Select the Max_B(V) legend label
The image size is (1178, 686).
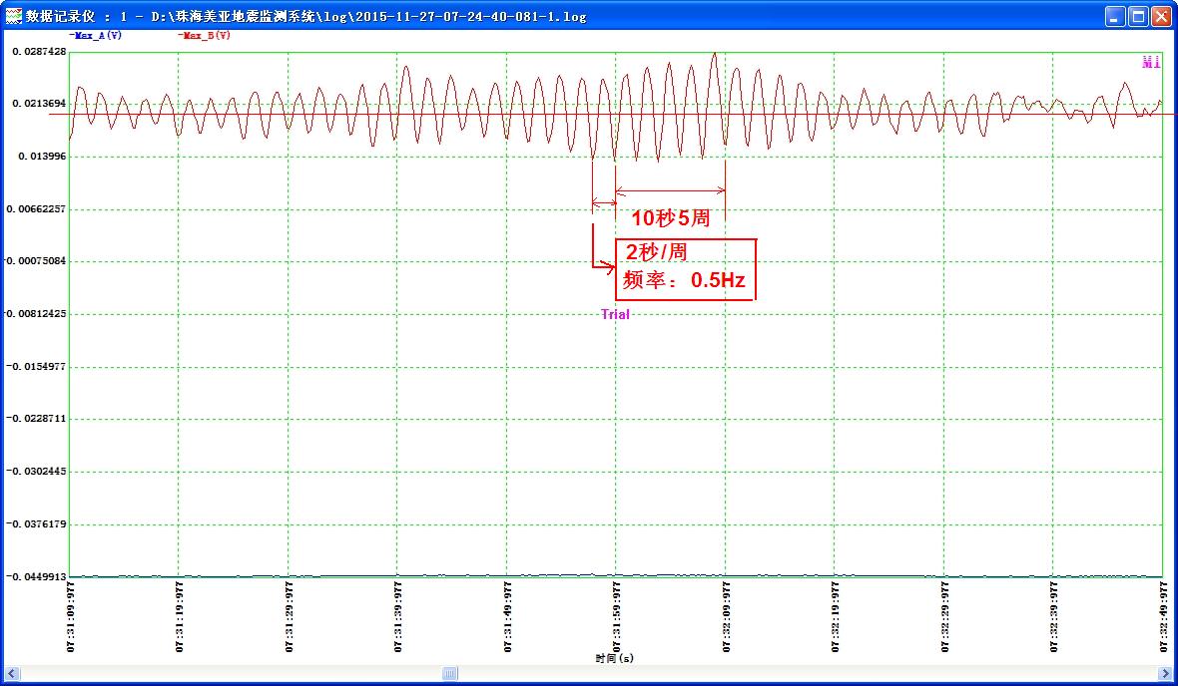(x=205, y=35)
